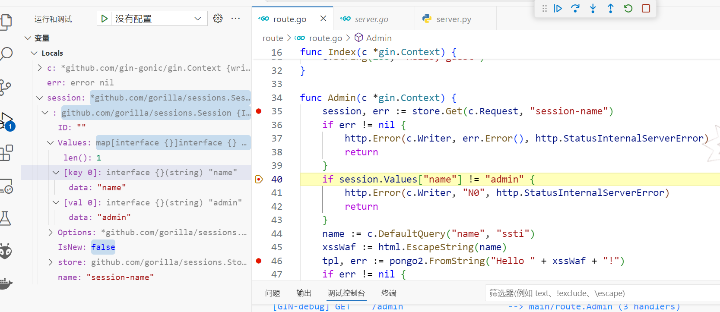Screen dimensions: 720x312
Task: Click the route.go breadcrumb link
Action: [325, 38]
